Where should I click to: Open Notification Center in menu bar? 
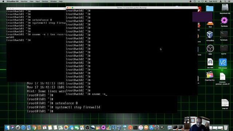tap(229, 1)
